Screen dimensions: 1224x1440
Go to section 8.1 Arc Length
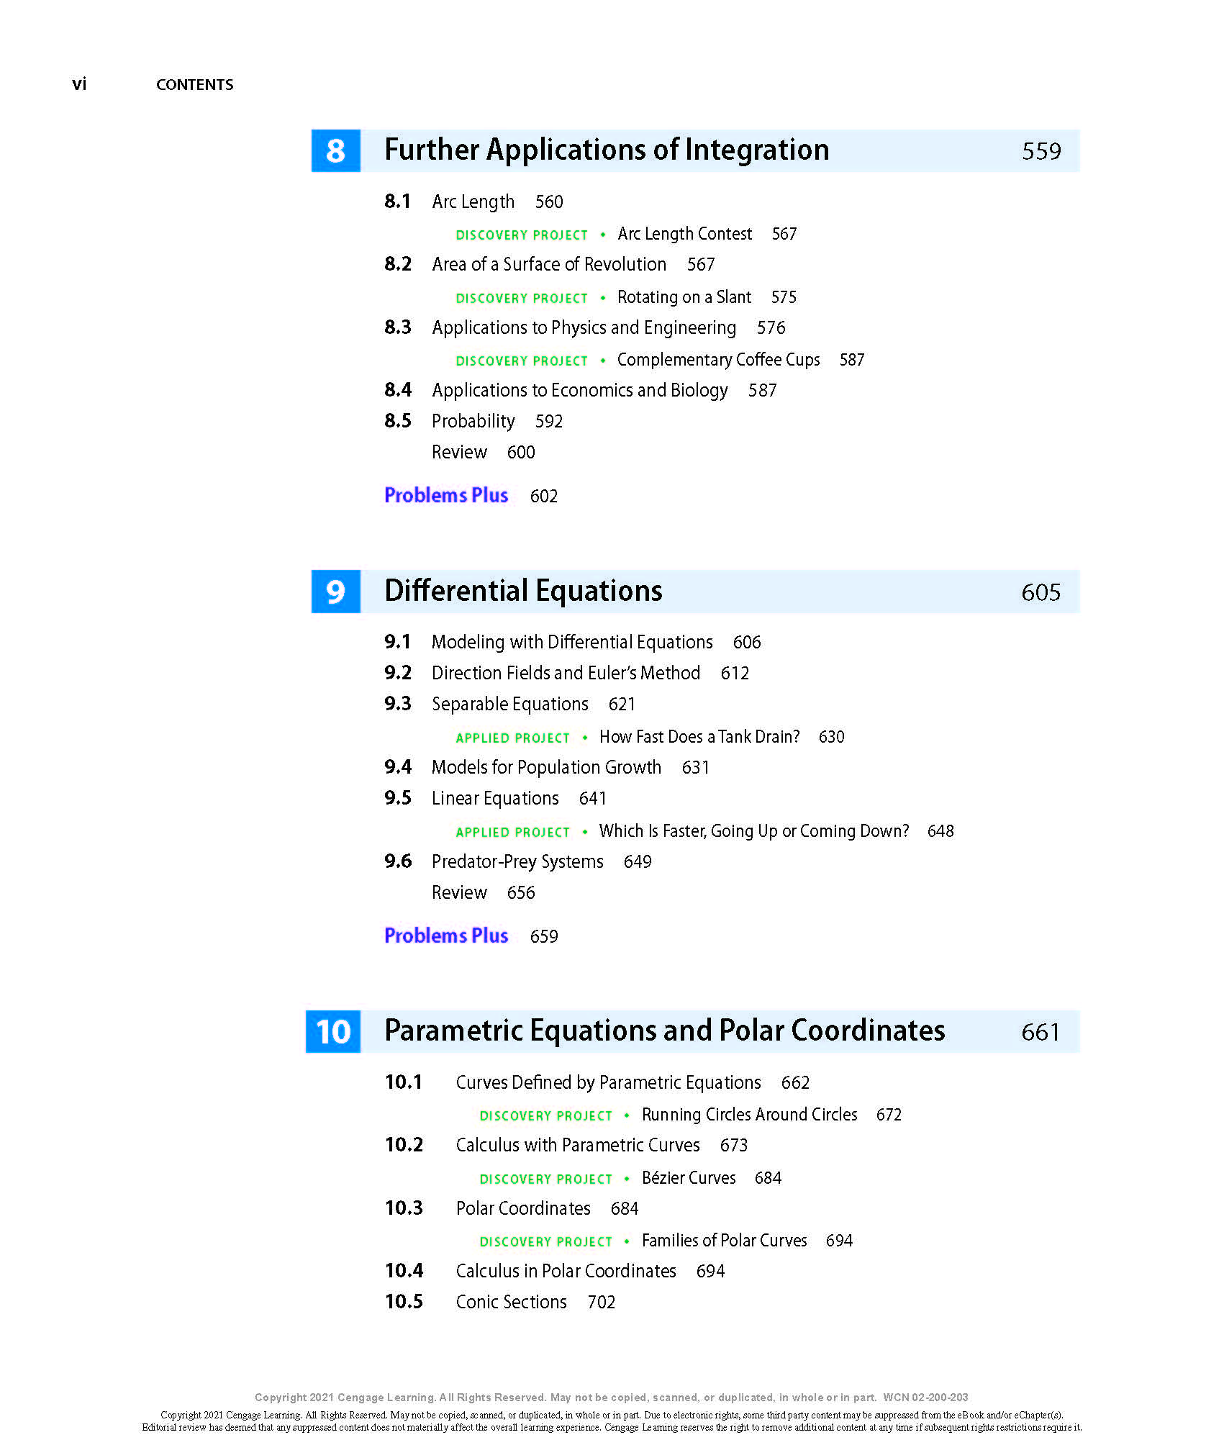473,202
